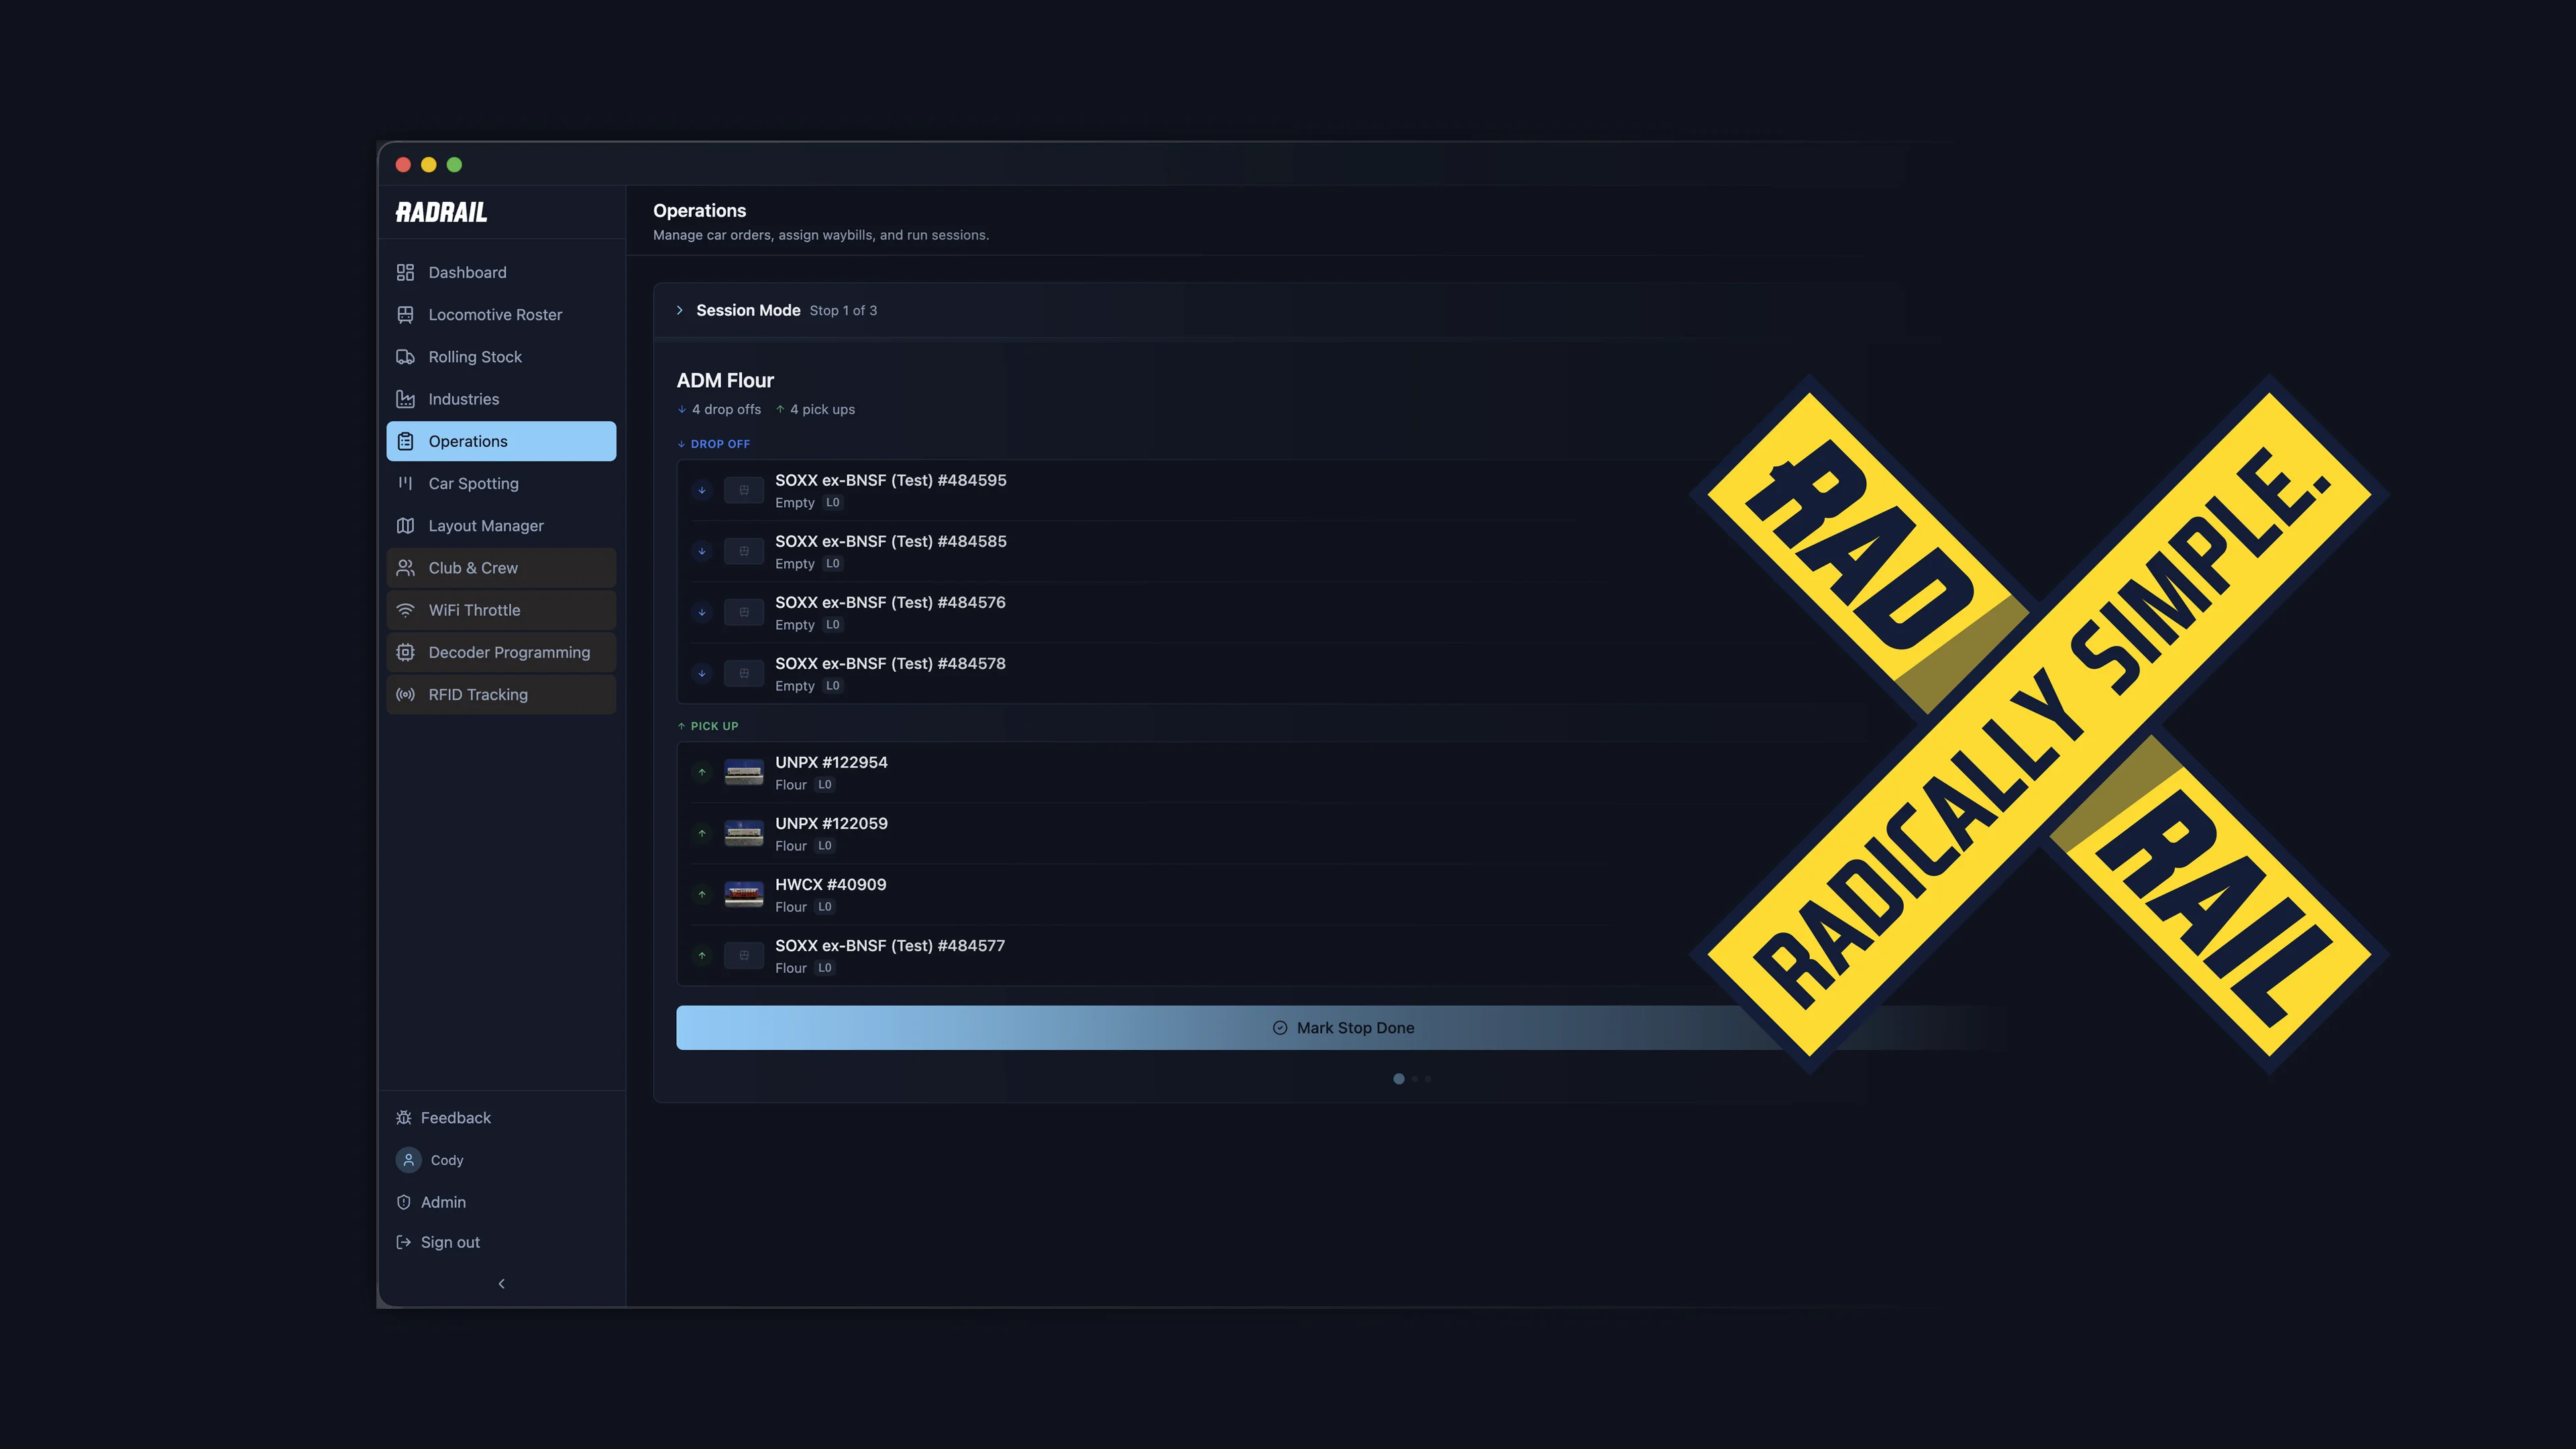The height and width of the screenshot is (1449, 2576).
Task: Select the Locomotive Roster train icon
Action: tap(405, 315)
